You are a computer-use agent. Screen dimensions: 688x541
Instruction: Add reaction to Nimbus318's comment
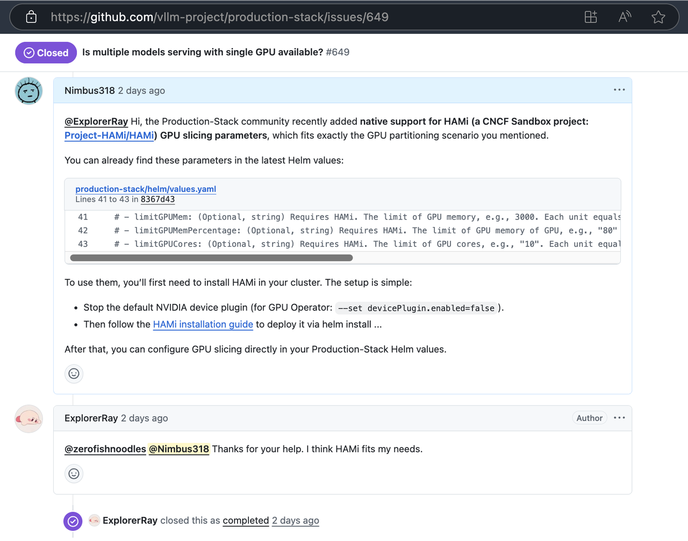point(74,374)
